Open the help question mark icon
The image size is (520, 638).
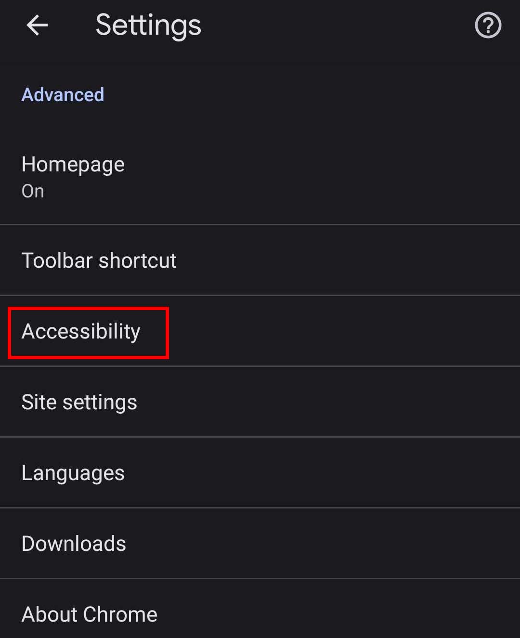coord(488,25)
